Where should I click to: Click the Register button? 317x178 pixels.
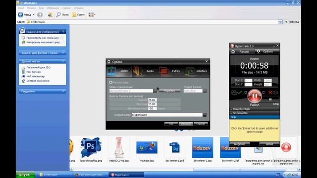[x=240, y=144]
